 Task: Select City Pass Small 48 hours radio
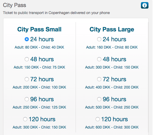coord(27,59)
